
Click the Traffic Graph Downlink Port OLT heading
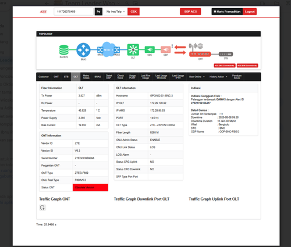pyautogui.click(x=141, y=199)
